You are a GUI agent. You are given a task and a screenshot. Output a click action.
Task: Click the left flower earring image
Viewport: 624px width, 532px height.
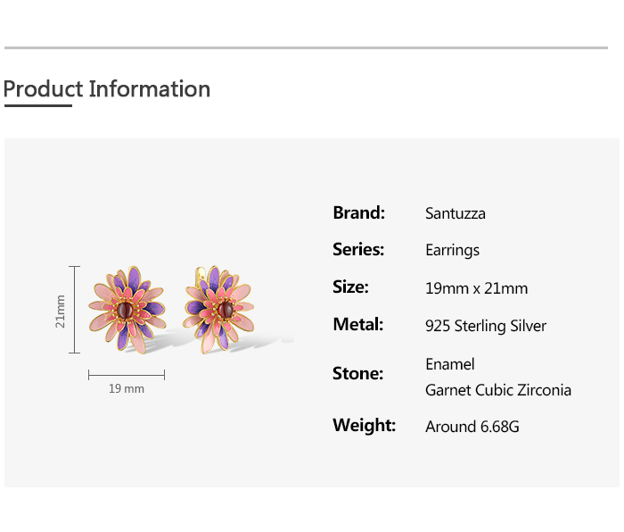[127, 308]
